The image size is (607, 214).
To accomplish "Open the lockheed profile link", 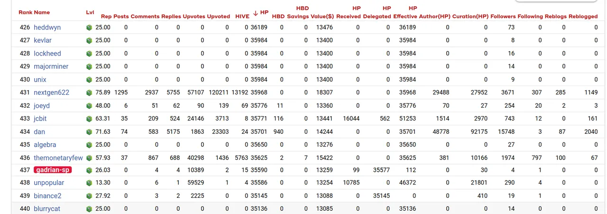I will [x=47, y=54].
